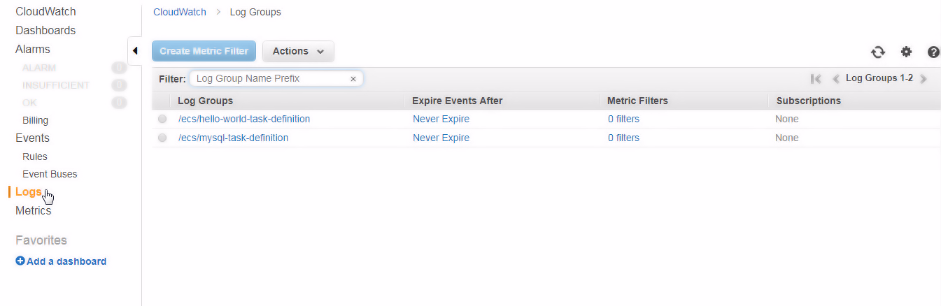Click the INSUFFICIENT state entry in sidebar
The width and height of the screenshot is (941, 306).
click(x=56, y=85)
